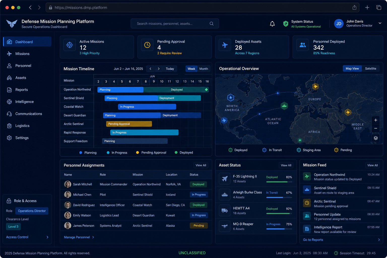Open Logistics in the sidebar

coord(27,126)
